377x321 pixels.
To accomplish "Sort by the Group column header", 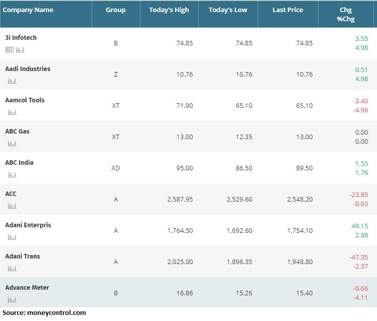I will [x=116, y=10].
